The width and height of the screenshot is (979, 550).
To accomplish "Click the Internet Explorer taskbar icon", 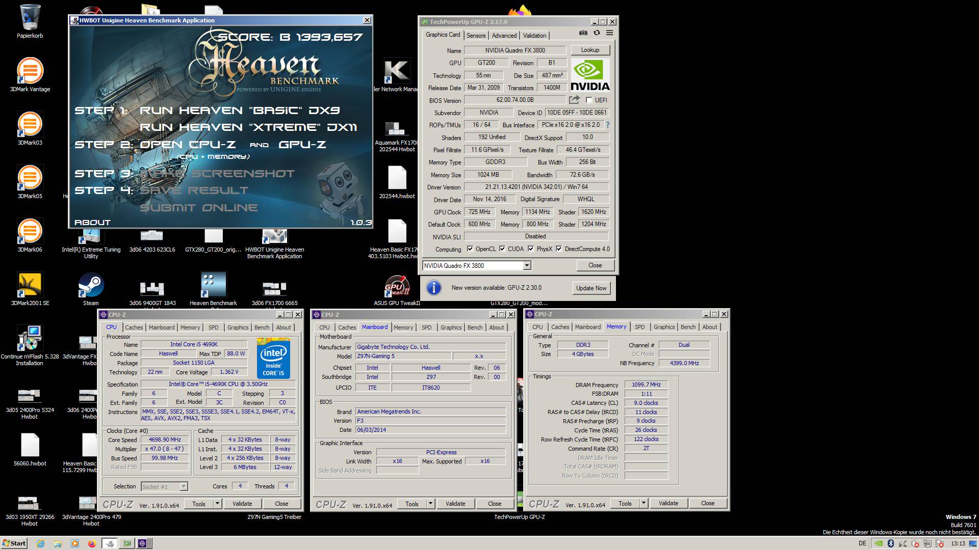I will click(x=40, y=543).
